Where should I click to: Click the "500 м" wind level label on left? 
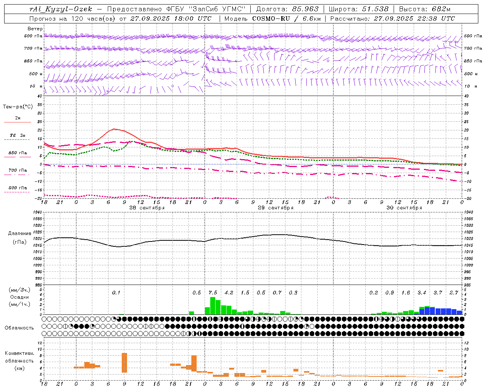coord(36,74)
